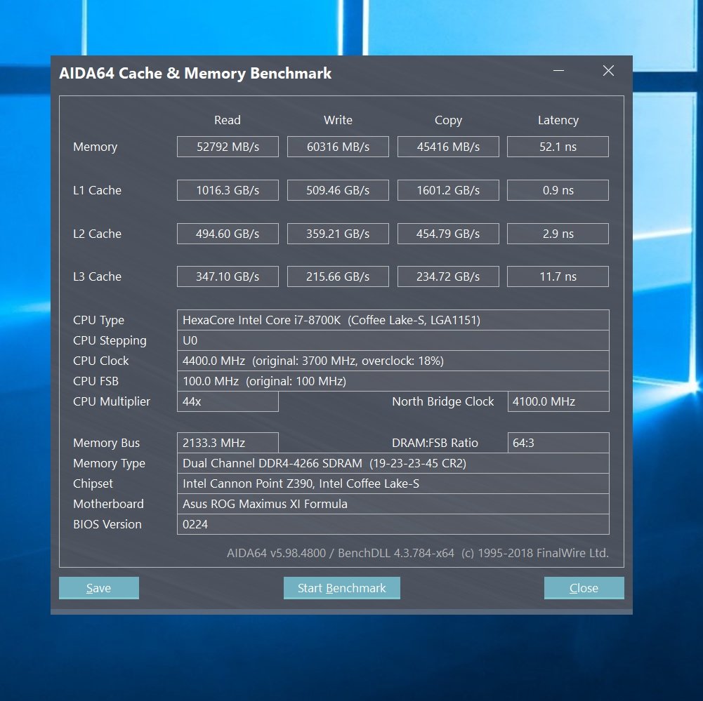This screenshot has height=701, width=703.
Task: Click the Close button
Action: 584,588
